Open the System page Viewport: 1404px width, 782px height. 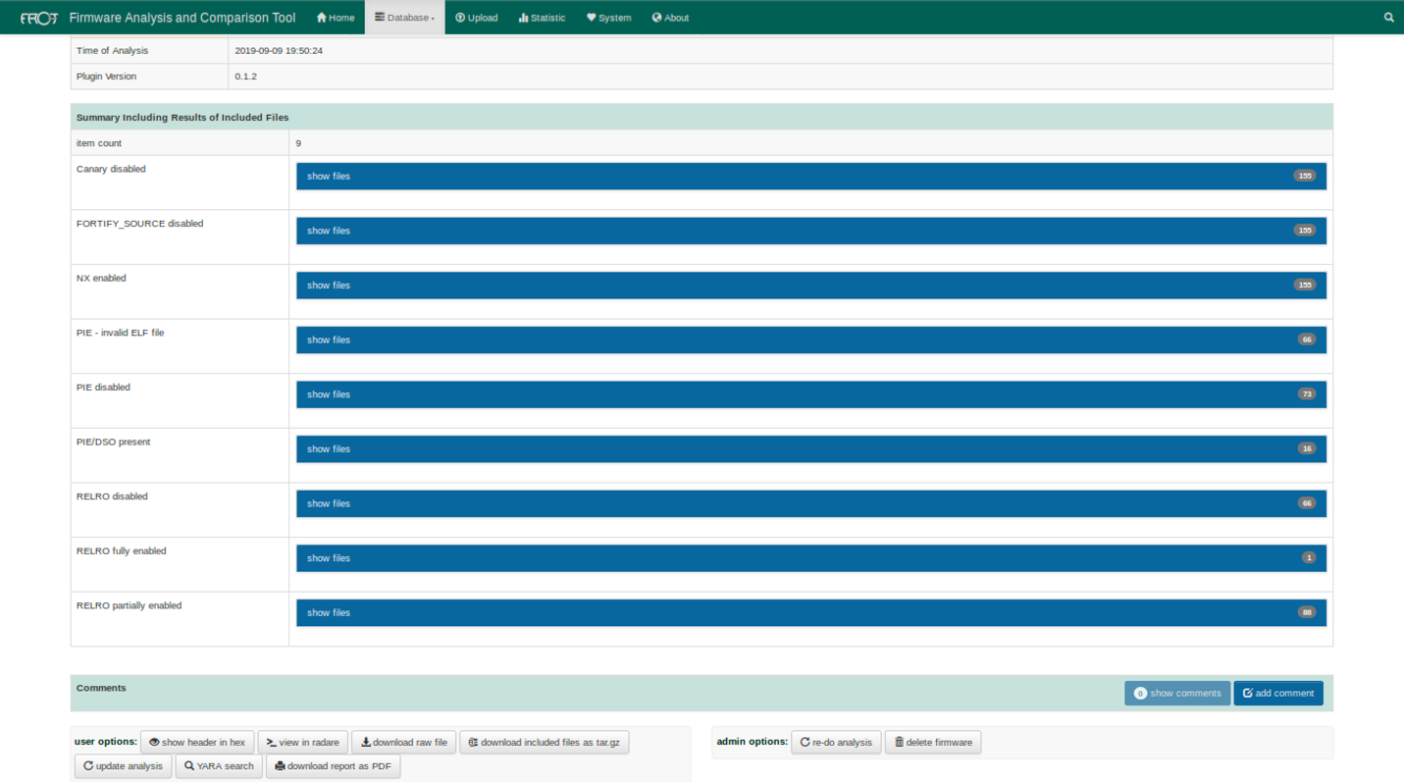pos(609,18)
